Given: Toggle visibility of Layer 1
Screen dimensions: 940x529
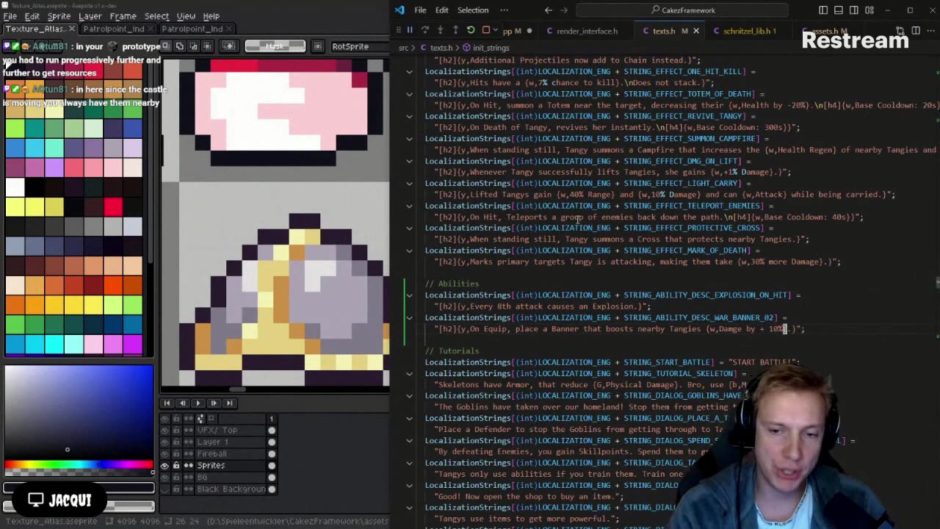Looking at the screenshot, I should point(164,442).
